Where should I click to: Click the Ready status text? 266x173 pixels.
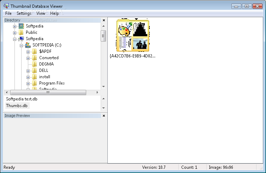pos(9,167)
